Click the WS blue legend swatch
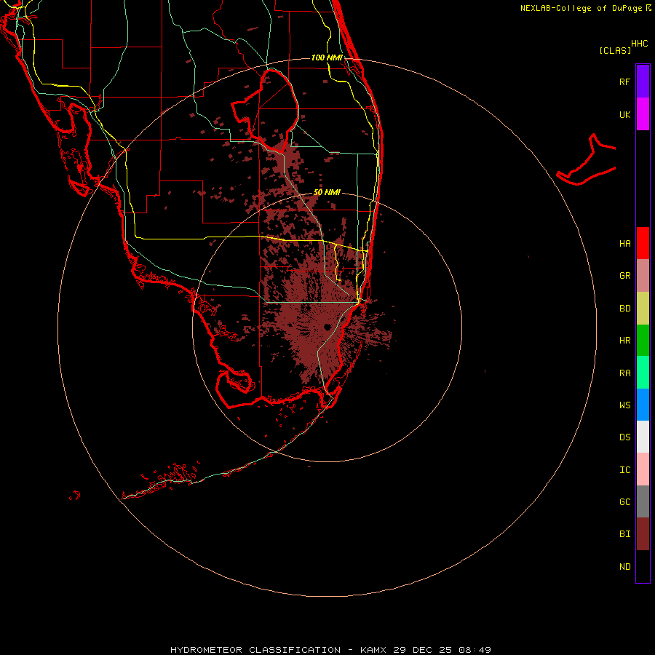Screen dimensions: 655x655 [x=643, y=405]
